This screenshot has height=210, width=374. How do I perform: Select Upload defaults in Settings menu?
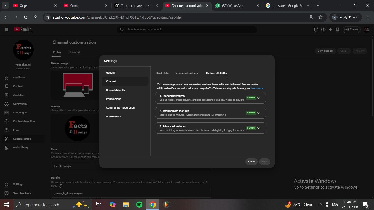coord(116,90)
